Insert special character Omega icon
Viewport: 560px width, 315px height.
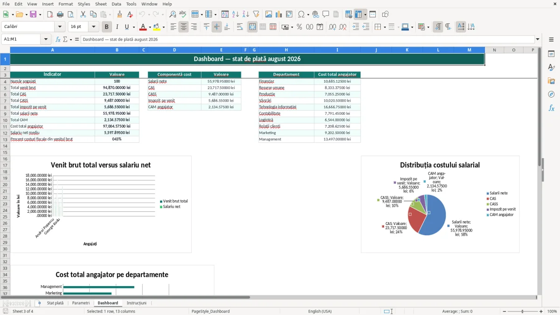[301, 14]
